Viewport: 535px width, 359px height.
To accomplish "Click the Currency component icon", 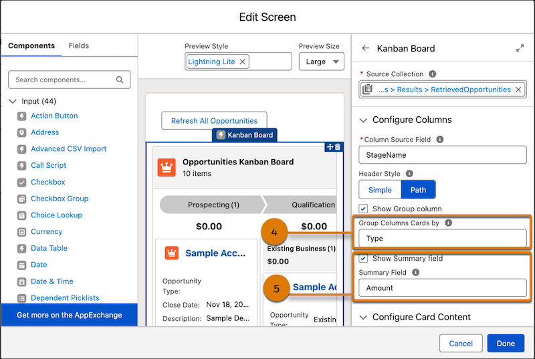I will tap(21, 232).
